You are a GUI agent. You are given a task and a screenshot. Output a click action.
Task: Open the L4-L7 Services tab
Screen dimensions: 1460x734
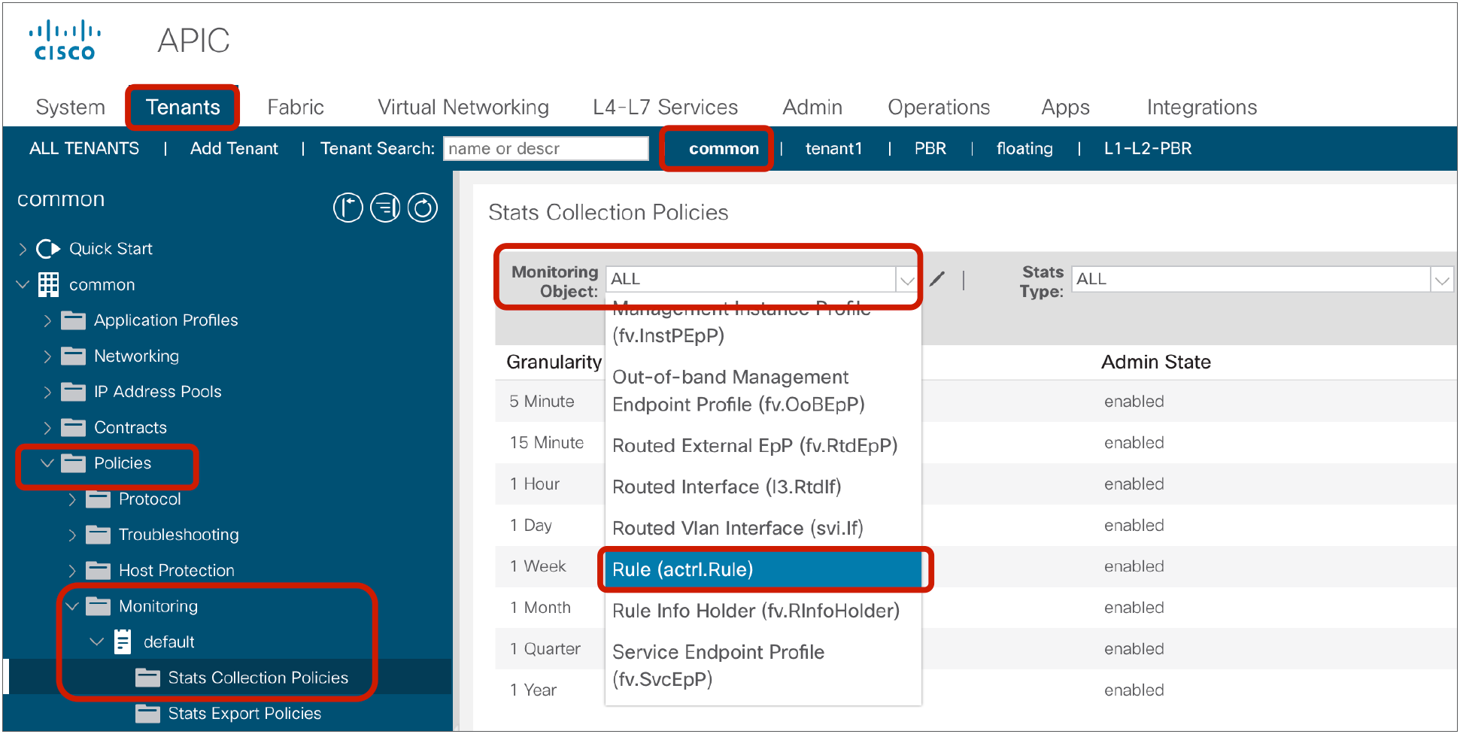[x=665, y=108]
